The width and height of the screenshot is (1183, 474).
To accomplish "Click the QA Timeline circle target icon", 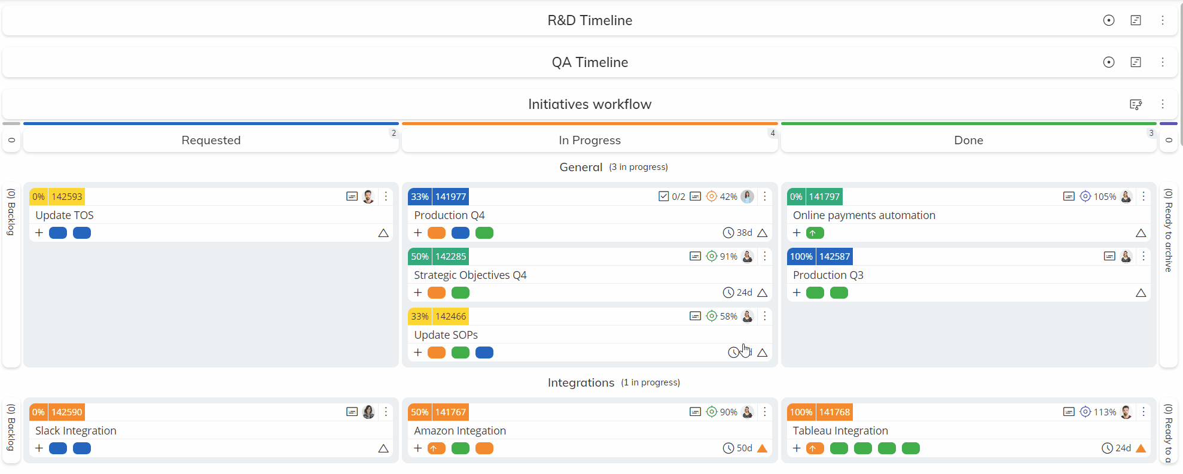I will coord(1109,62).
